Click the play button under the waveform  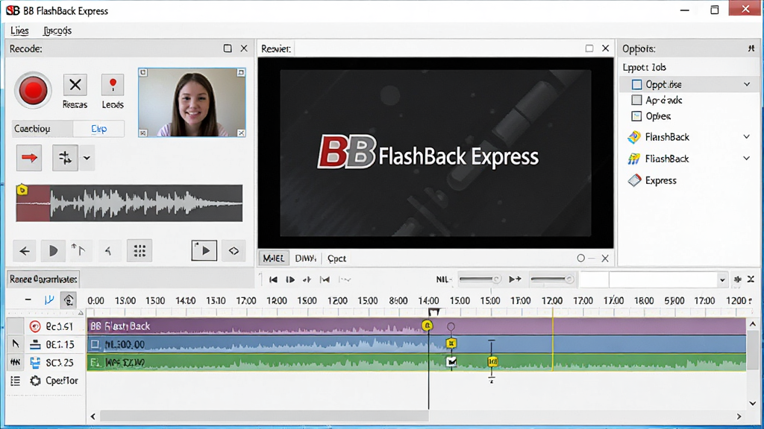coord(53,251)
